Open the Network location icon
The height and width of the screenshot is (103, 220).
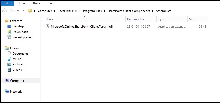pyautogui.click(x=7, y=92)
